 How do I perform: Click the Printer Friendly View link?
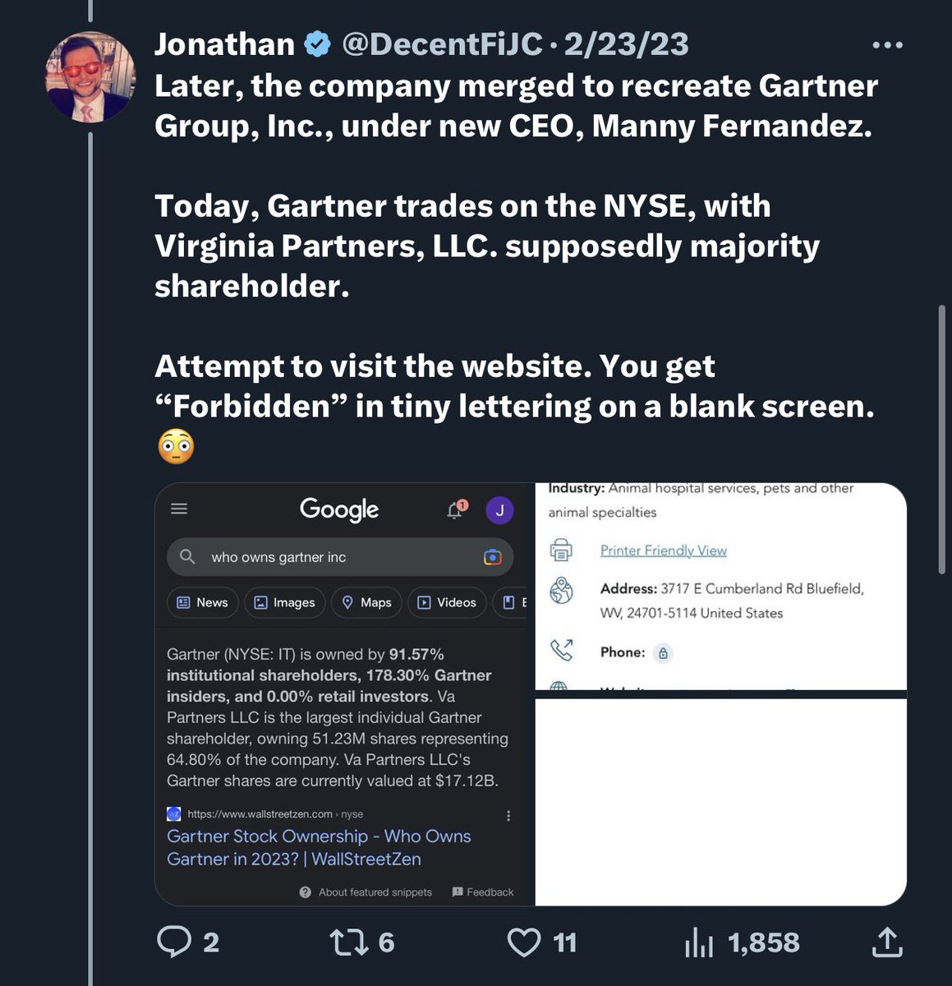click(x=663, y=551)
